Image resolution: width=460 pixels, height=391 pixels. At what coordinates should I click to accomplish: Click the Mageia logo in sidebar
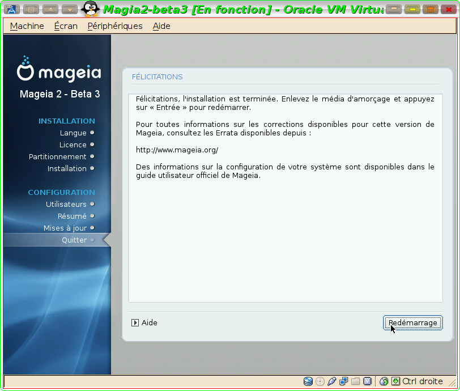pos(59,69)
